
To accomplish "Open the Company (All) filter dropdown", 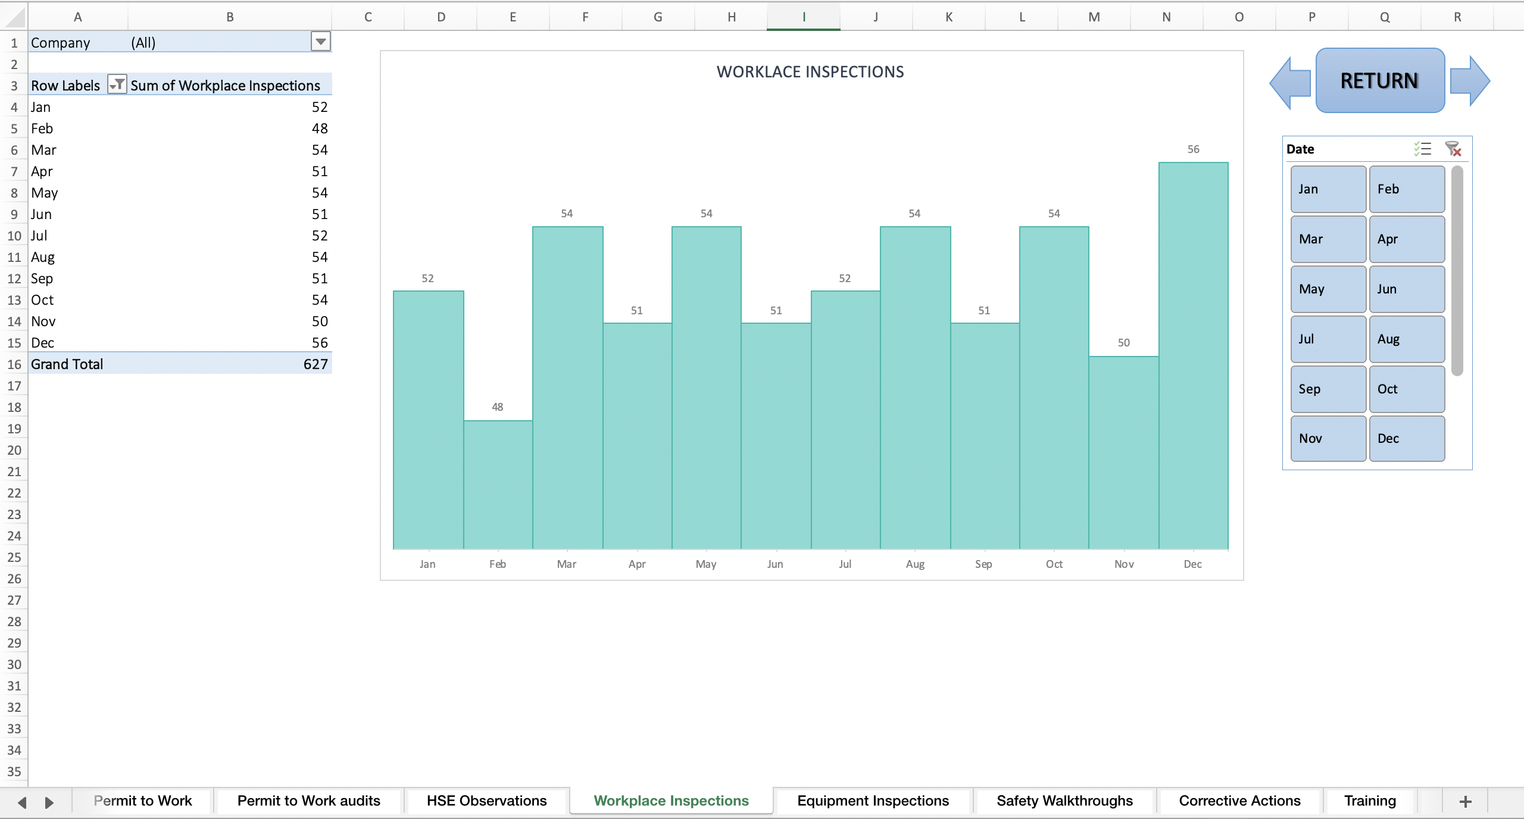I will coord(320,42).
